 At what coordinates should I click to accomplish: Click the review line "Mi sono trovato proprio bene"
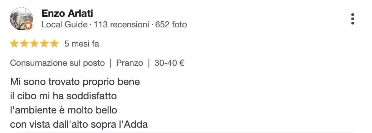[75, 82]
